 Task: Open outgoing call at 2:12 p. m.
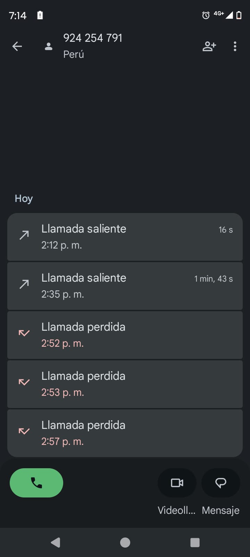125,237
